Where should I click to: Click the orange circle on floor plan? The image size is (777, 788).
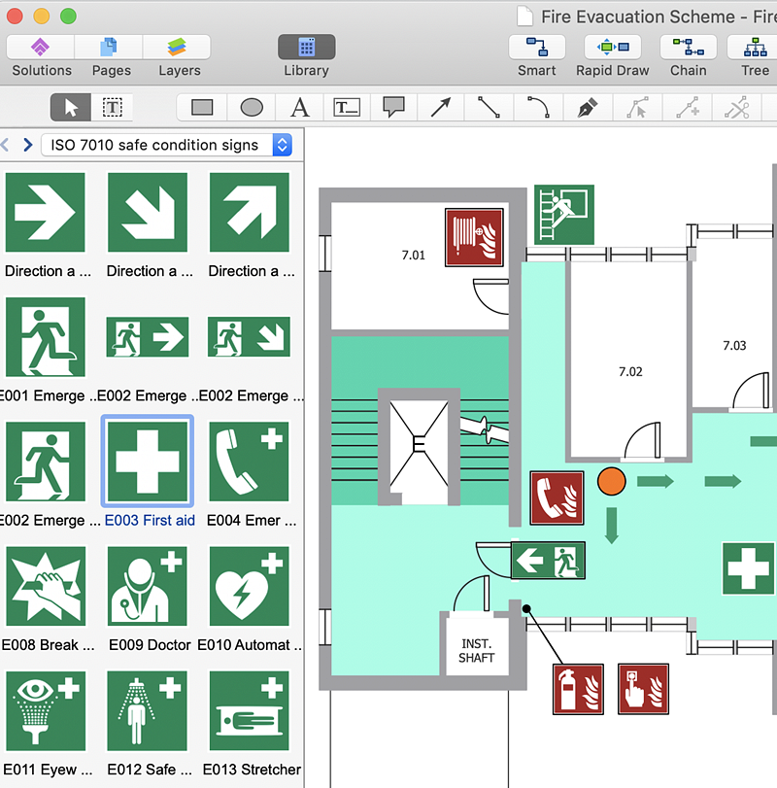coord(610,481)
